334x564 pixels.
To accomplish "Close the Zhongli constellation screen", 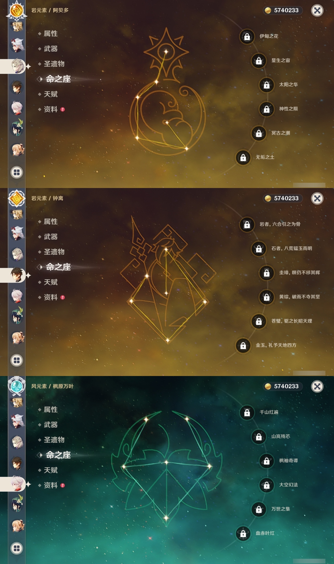I will pos(317,198).
